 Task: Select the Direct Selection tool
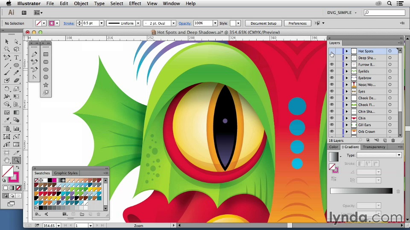click(16, 41)
